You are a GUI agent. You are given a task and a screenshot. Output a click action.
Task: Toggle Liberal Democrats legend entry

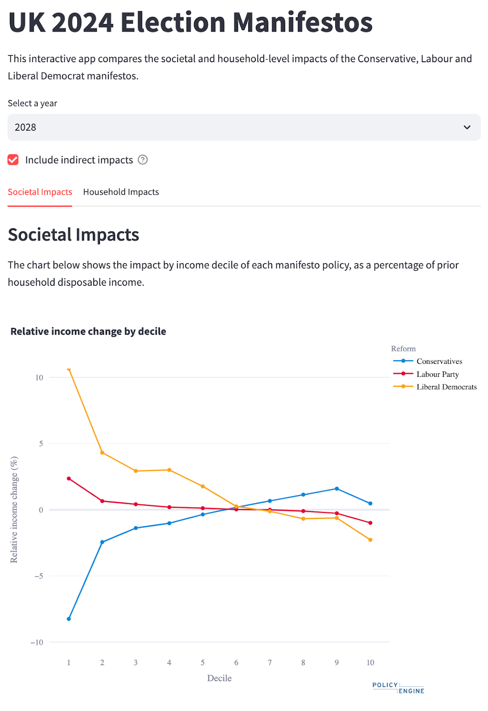tap(446, 387)
